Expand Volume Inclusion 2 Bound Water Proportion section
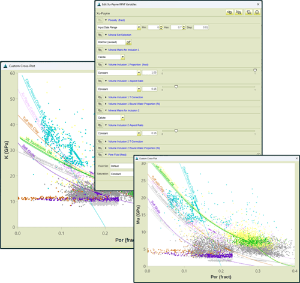This screenshot has height=283, width=300. [106, 148]
